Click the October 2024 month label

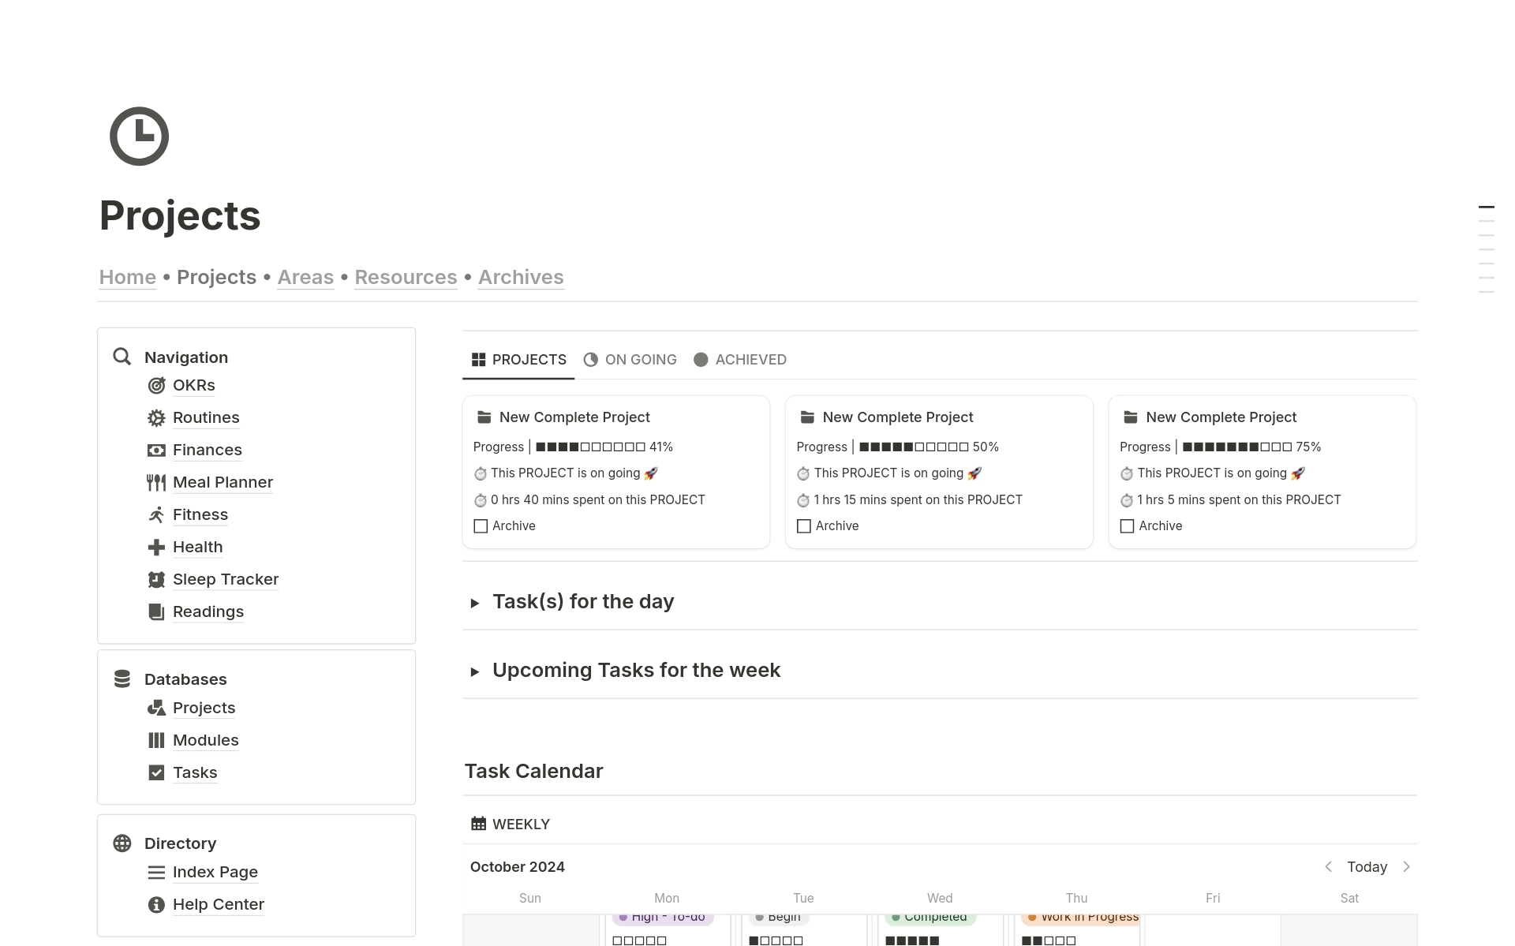click(518, 866)
